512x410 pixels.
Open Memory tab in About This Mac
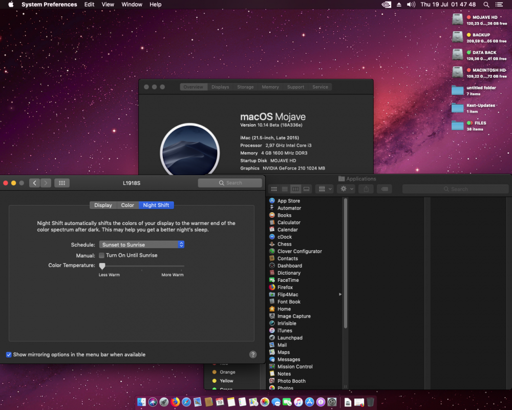point(270,87)
